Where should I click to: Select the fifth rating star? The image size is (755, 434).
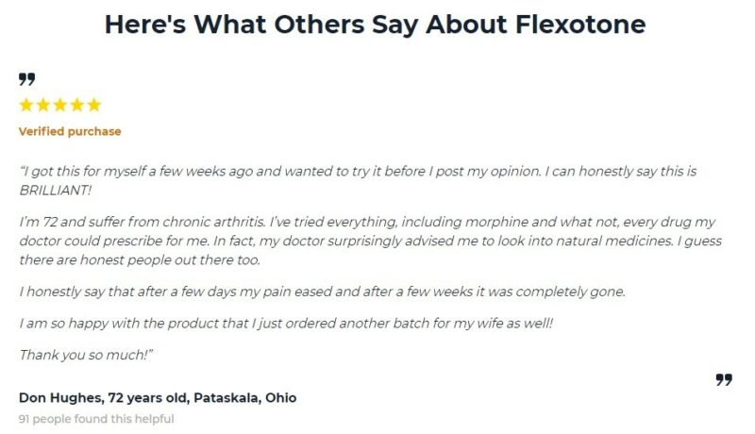tap(92, 105)
